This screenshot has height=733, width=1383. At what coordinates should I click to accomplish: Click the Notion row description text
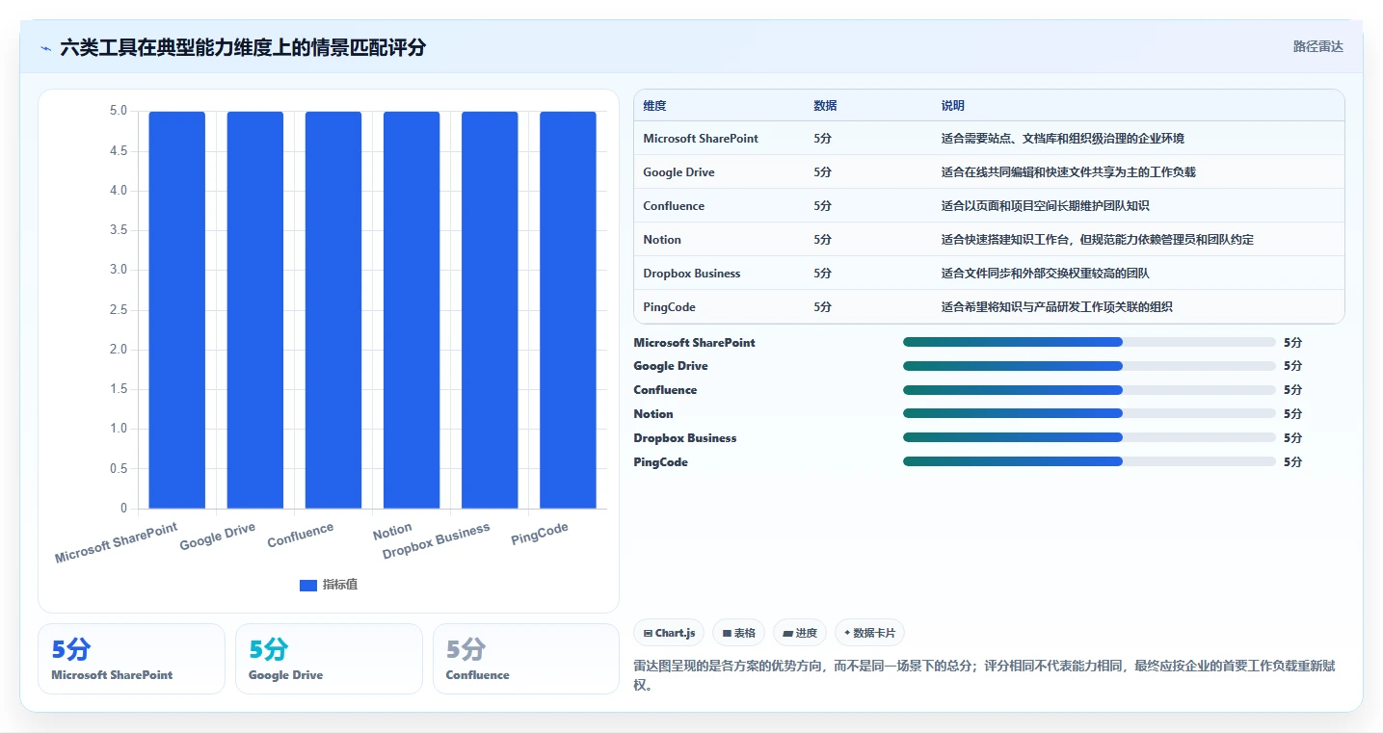point(1098,240)
